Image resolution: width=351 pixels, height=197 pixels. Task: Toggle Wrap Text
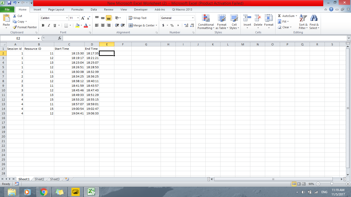pos(137,18)
